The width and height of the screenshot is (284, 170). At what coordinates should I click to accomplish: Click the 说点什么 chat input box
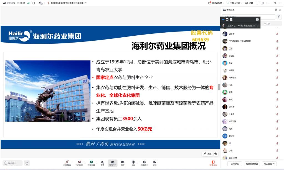(12, 163)
